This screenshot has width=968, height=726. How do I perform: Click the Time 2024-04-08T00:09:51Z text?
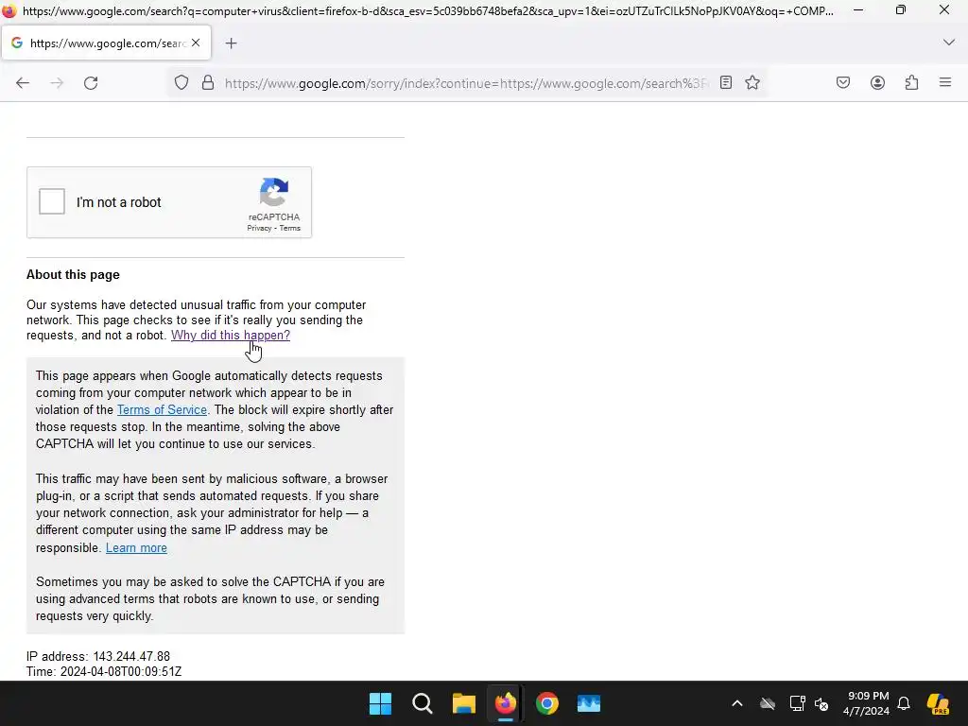pyautogui.click(x=104, y=672)
